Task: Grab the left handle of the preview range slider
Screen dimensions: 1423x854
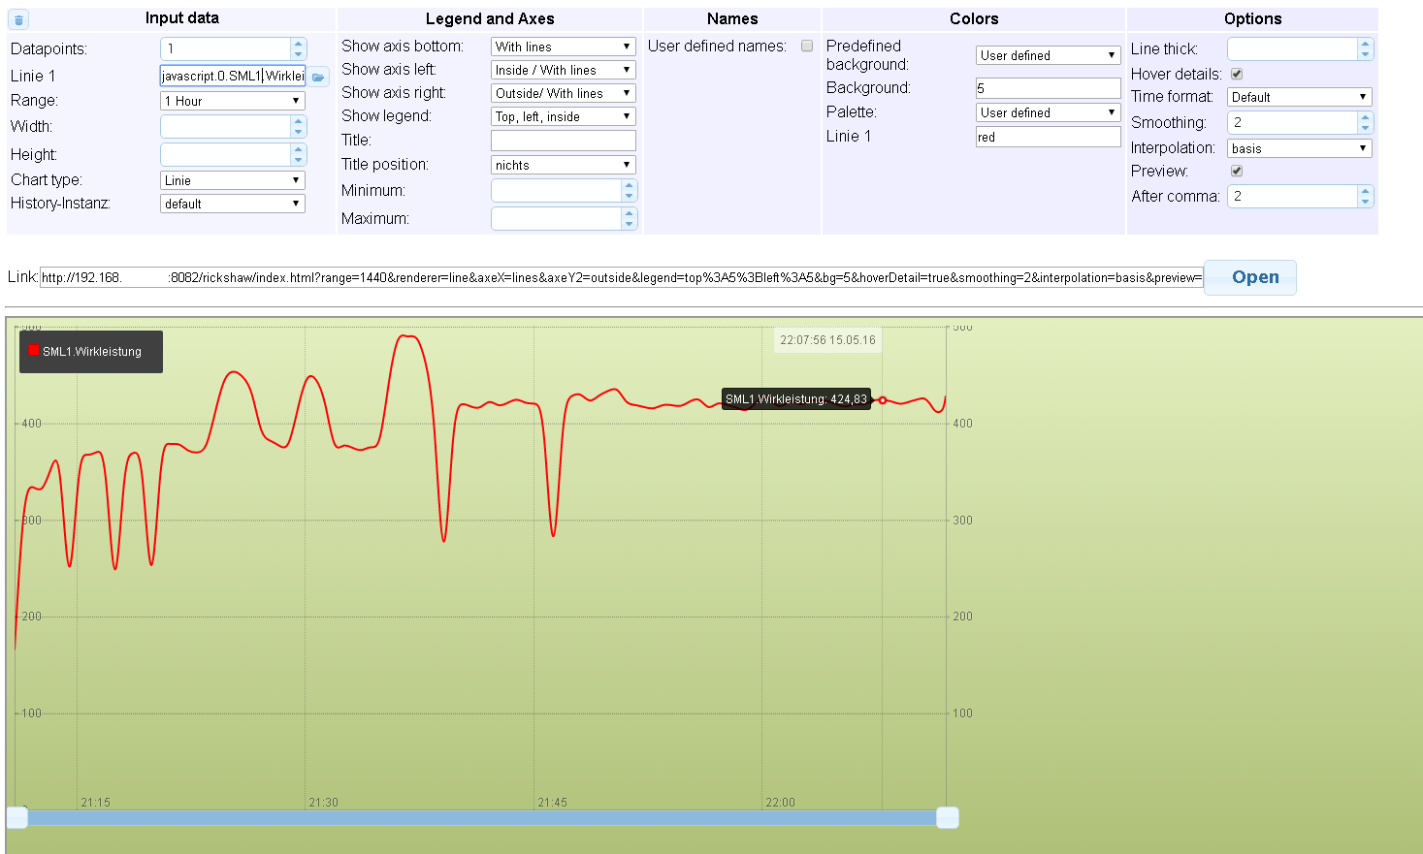Action: click(x=17, y=817)
